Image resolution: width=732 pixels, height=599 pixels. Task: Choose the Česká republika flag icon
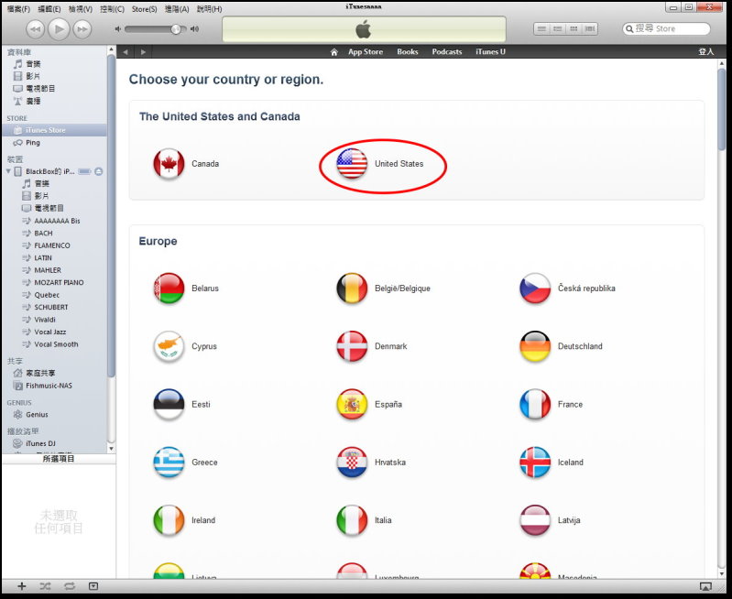coord(535,289)
